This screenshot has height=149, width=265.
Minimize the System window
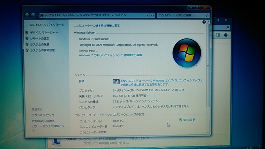point(191,8)
